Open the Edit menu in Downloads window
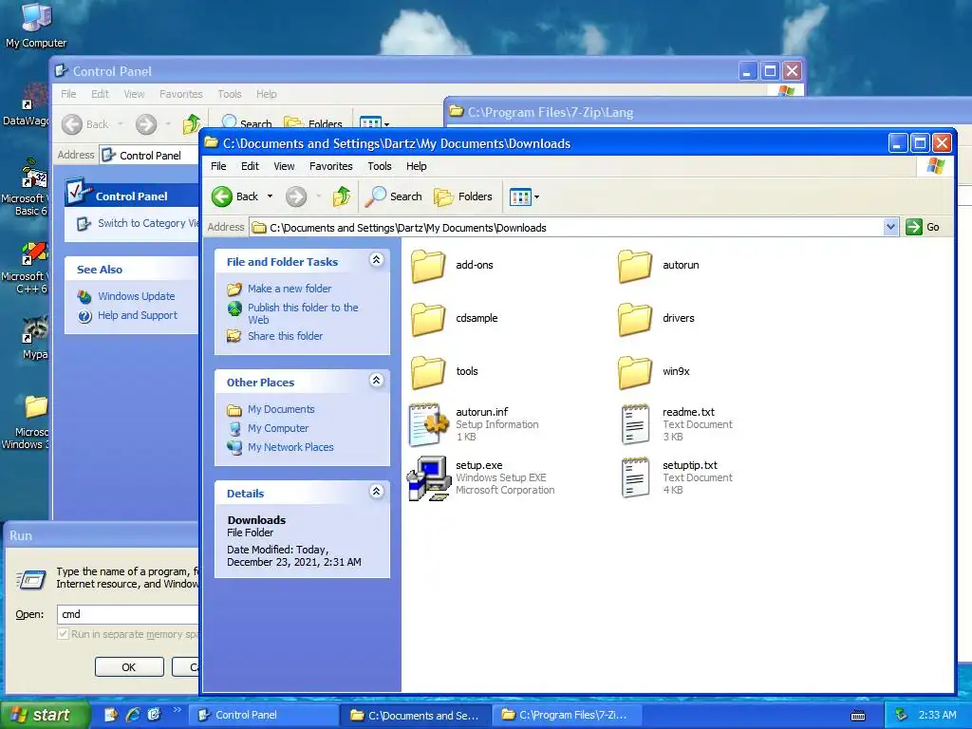 click(250, 166)
